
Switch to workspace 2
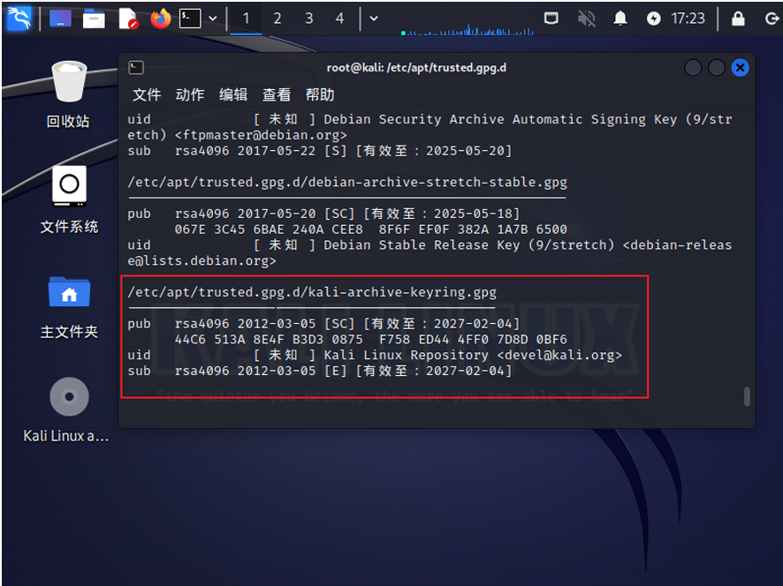pos(277,18)
